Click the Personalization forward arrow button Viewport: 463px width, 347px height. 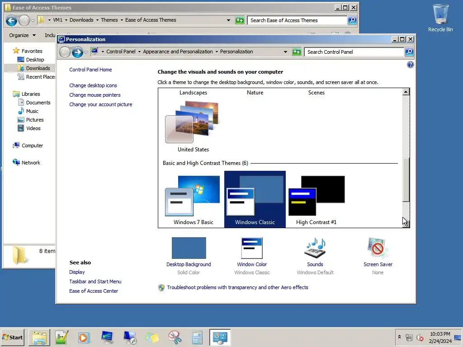(x=77, y=52)
